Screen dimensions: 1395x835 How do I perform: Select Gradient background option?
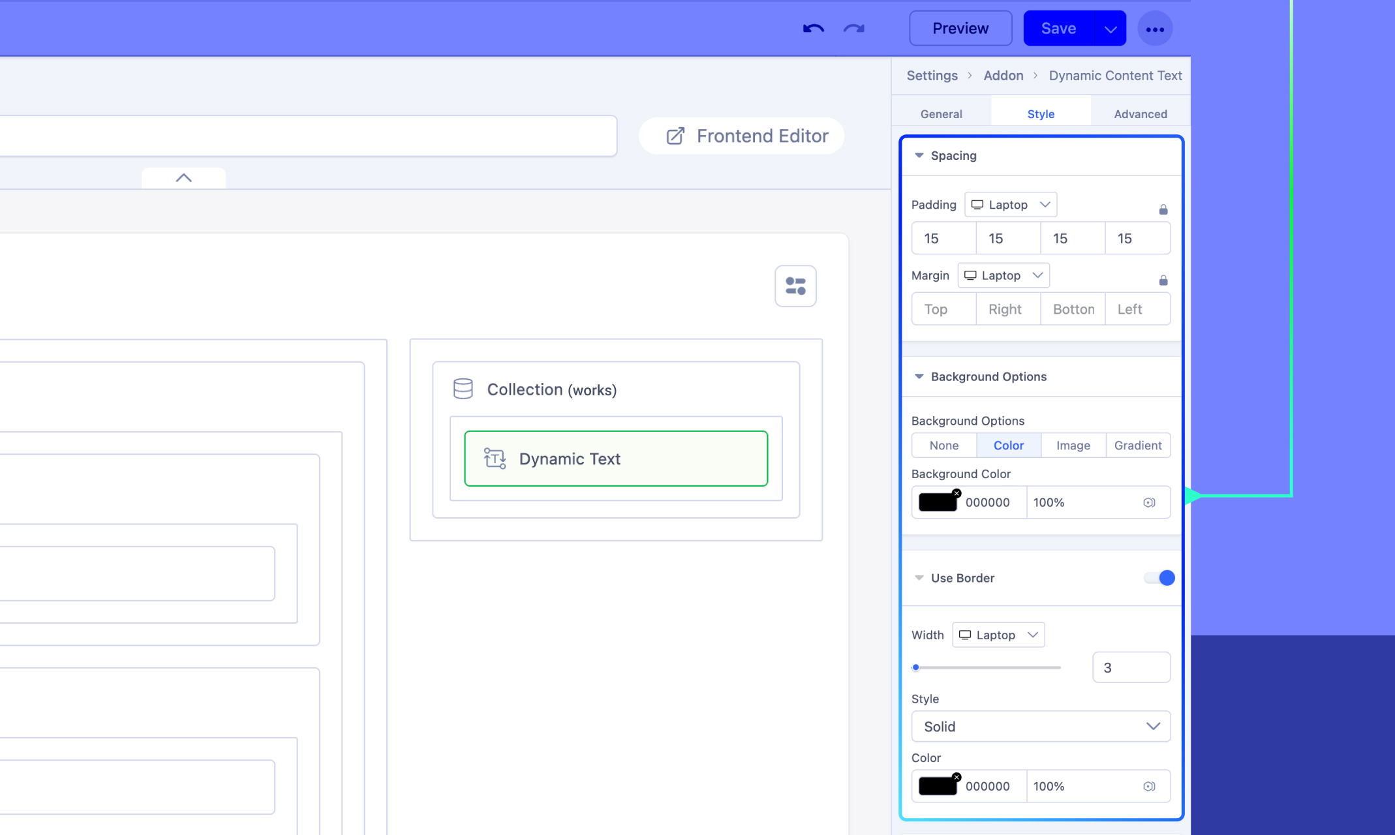tap(1137, 446)
